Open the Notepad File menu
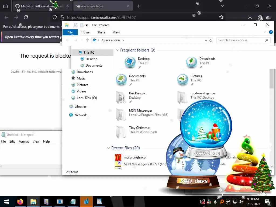 pos(3,142)
